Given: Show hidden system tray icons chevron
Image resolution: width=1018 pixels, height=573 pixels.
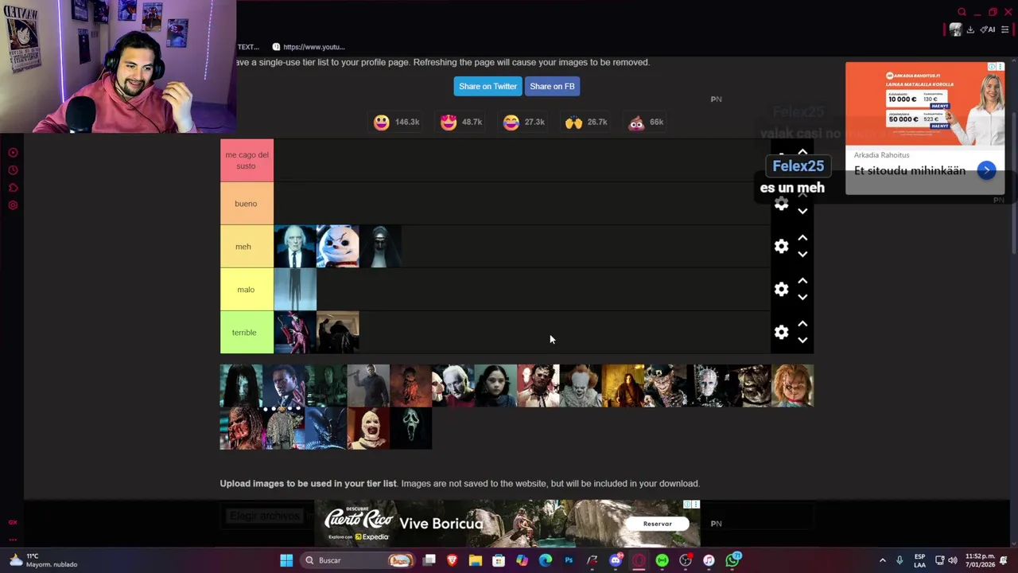Looking at the screenshot, I should [x=882, y=560].
